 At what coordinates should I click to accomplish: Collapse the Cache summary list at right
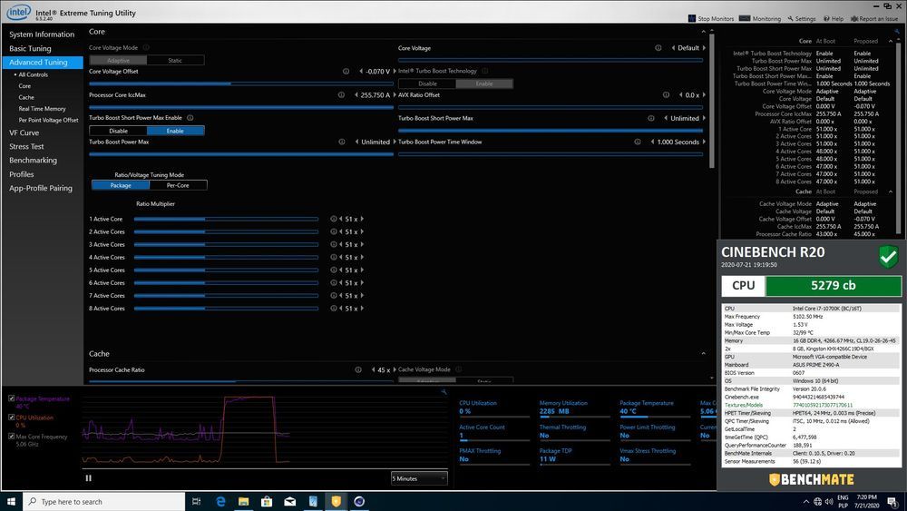891,192
